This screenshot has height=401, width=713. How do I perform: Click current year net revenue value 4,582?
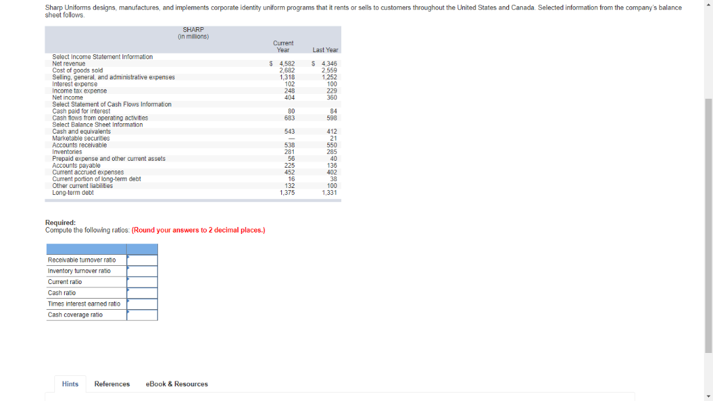(x=287, y=63)
